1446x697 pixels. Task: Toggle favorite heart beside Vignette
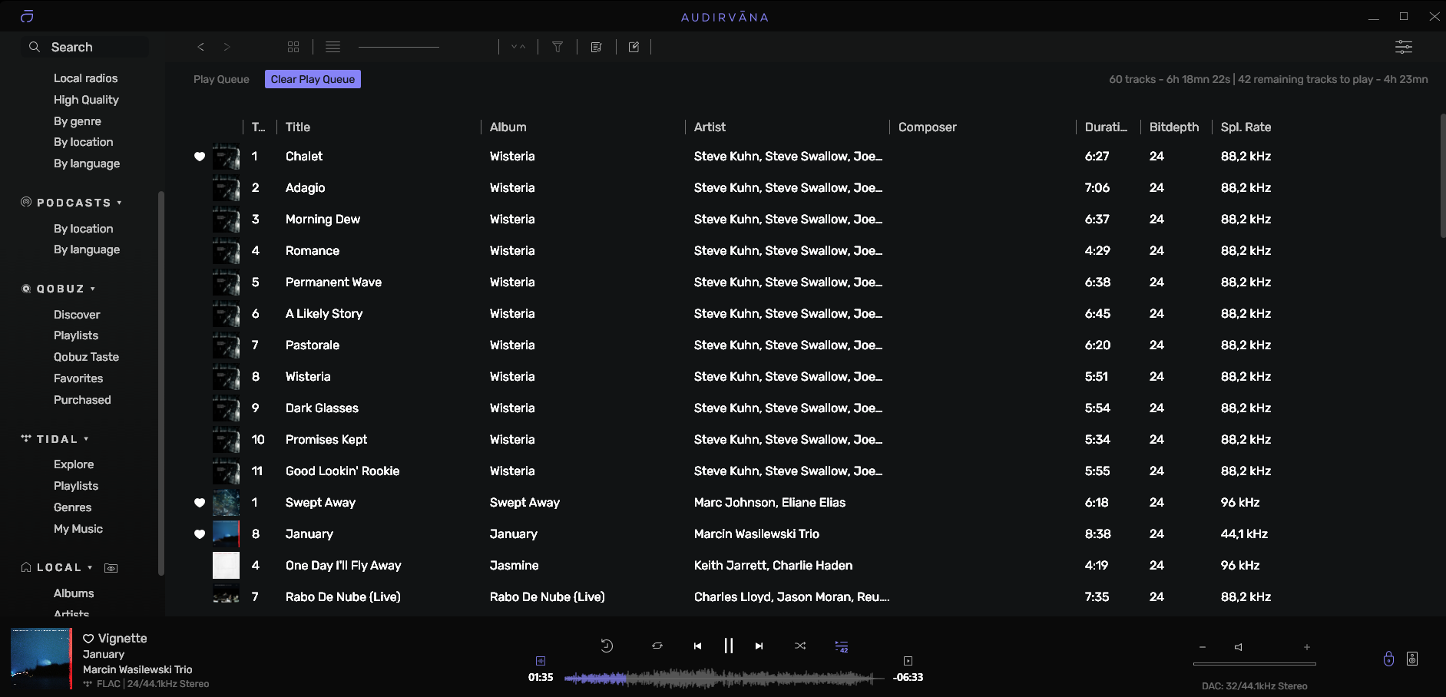click(88, 639)
